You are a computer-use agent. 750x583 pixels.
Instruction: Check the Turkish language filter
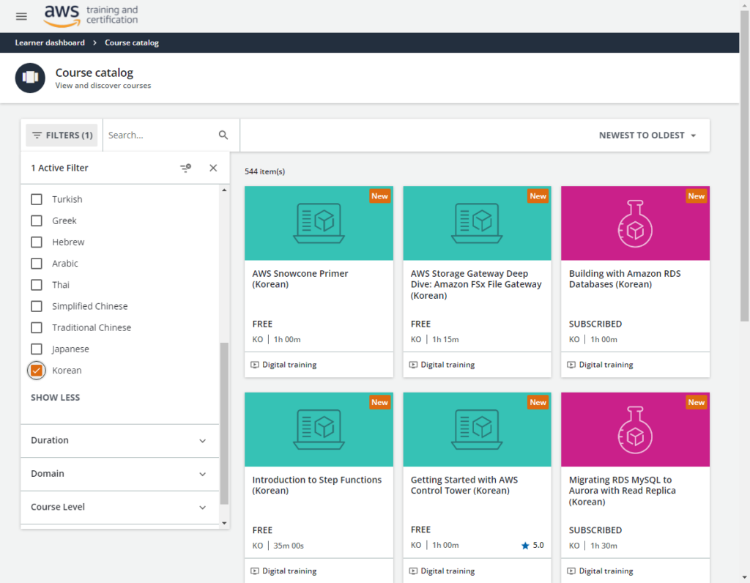tap(37, 199)
